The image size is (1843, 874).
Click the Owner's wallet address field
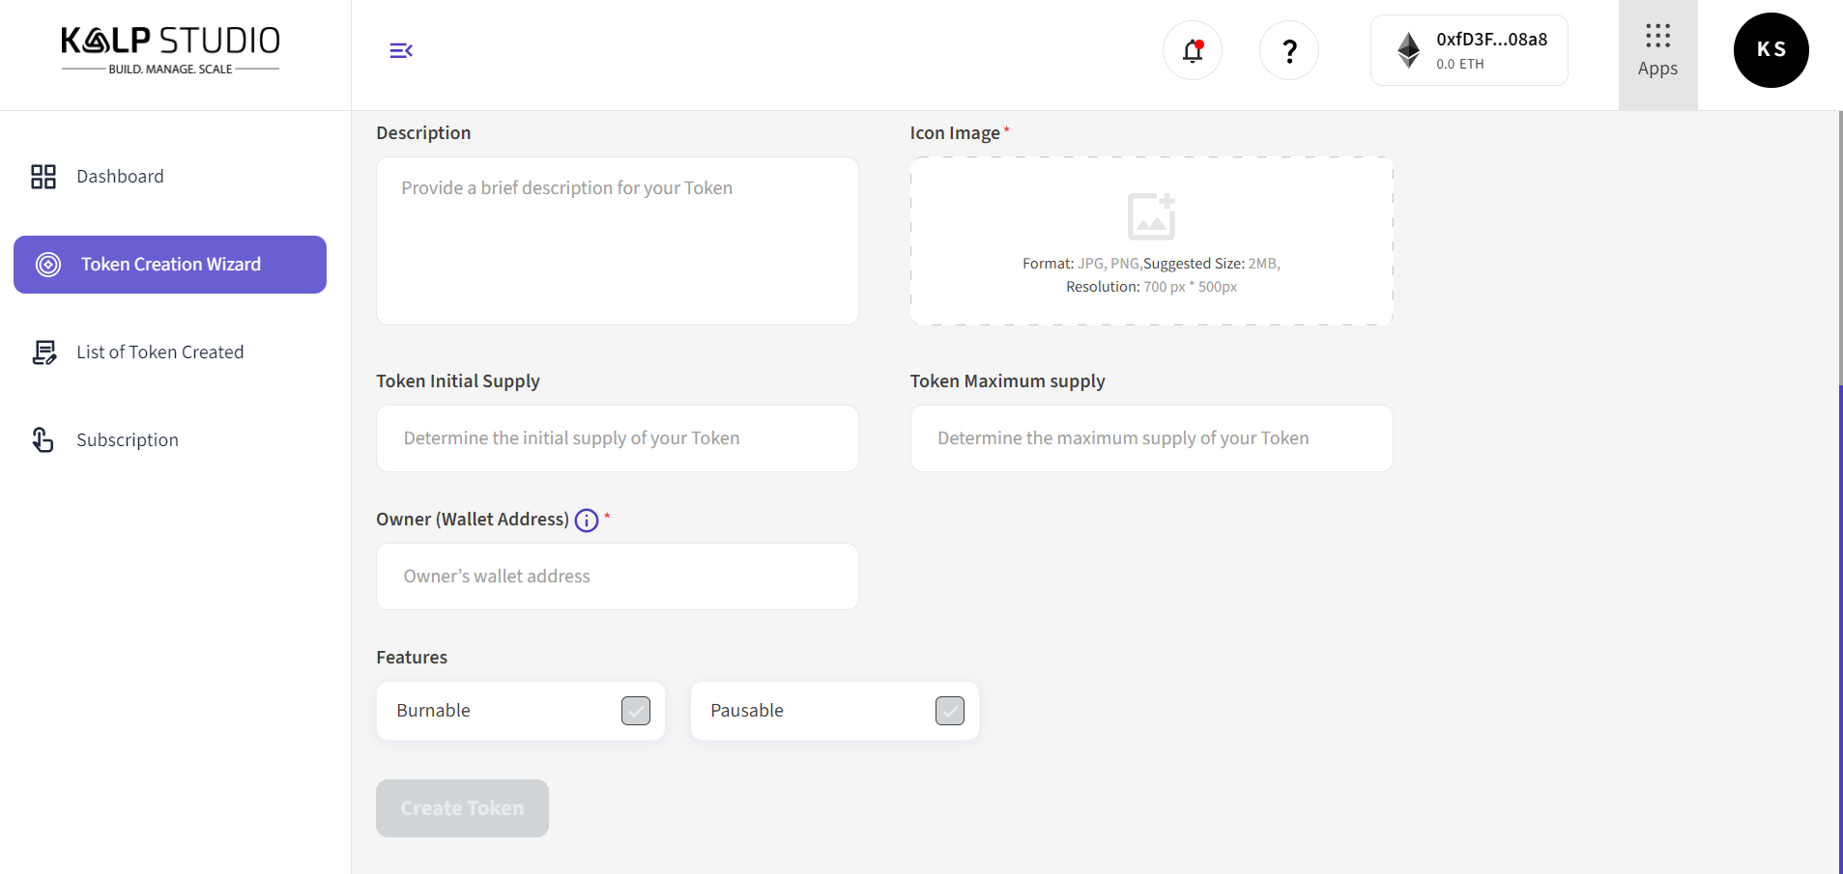point(617,577)
